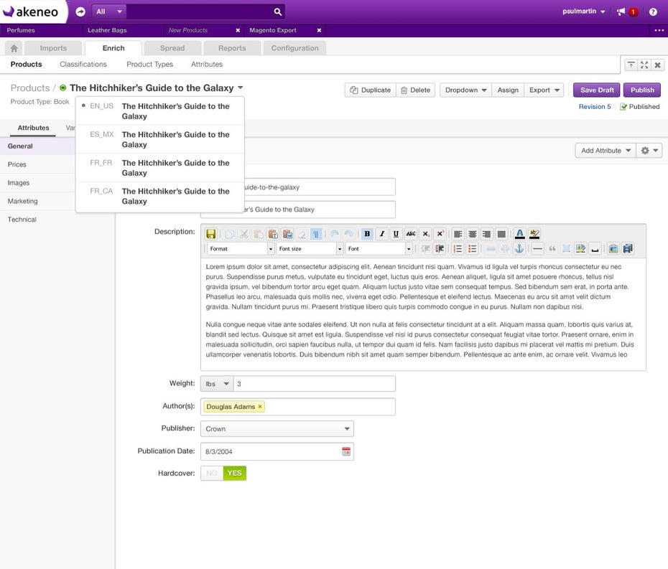This screenshot has width=668, height=569.
Task: Open the Revision 5 link
Action: pos(595,107)
